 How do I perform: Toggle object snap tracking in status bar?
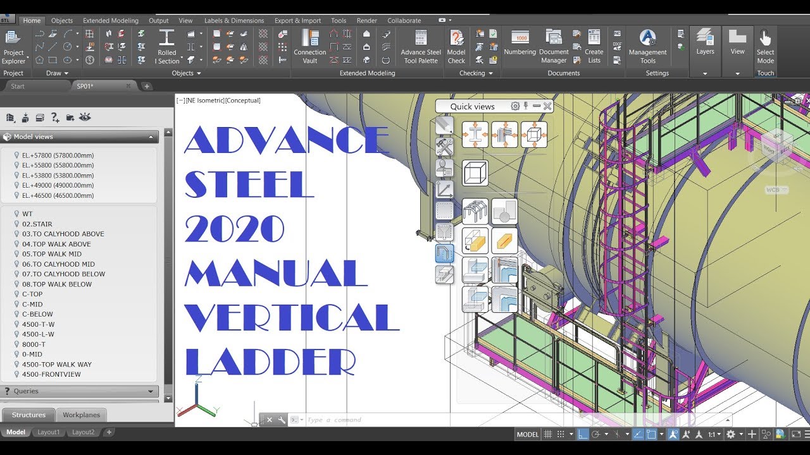[639, 434]
